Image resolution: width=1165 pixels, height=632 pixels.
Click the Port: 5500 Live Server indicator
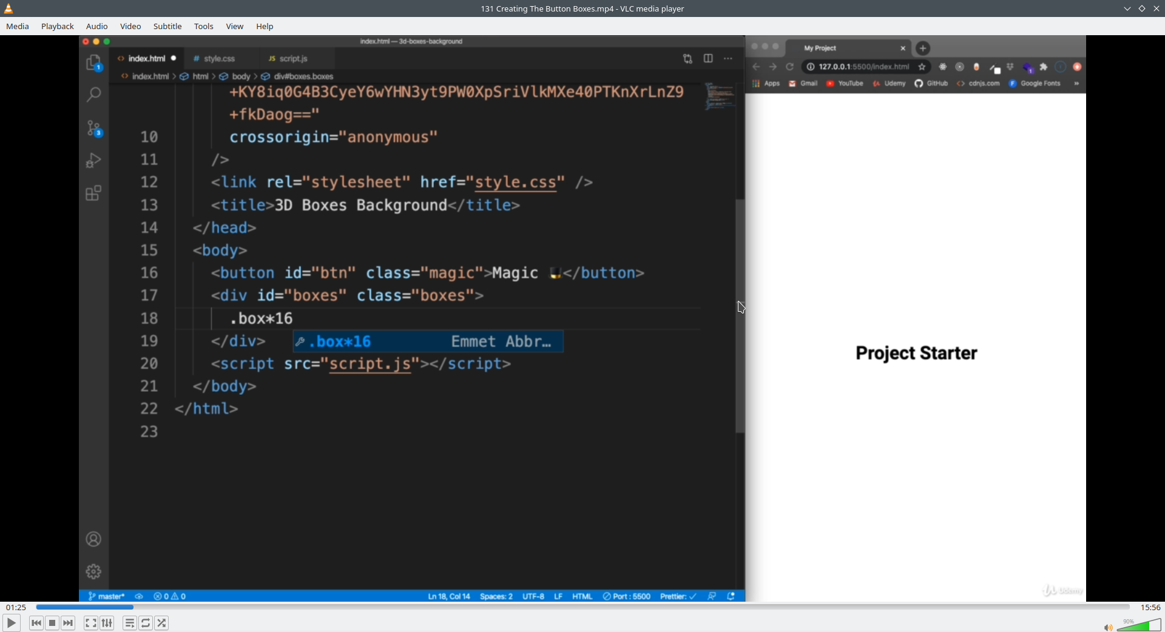coord(626,596)
